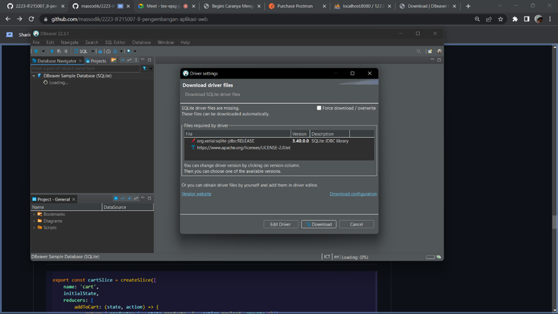Open Download configuration link

click(x=353, y=194)
